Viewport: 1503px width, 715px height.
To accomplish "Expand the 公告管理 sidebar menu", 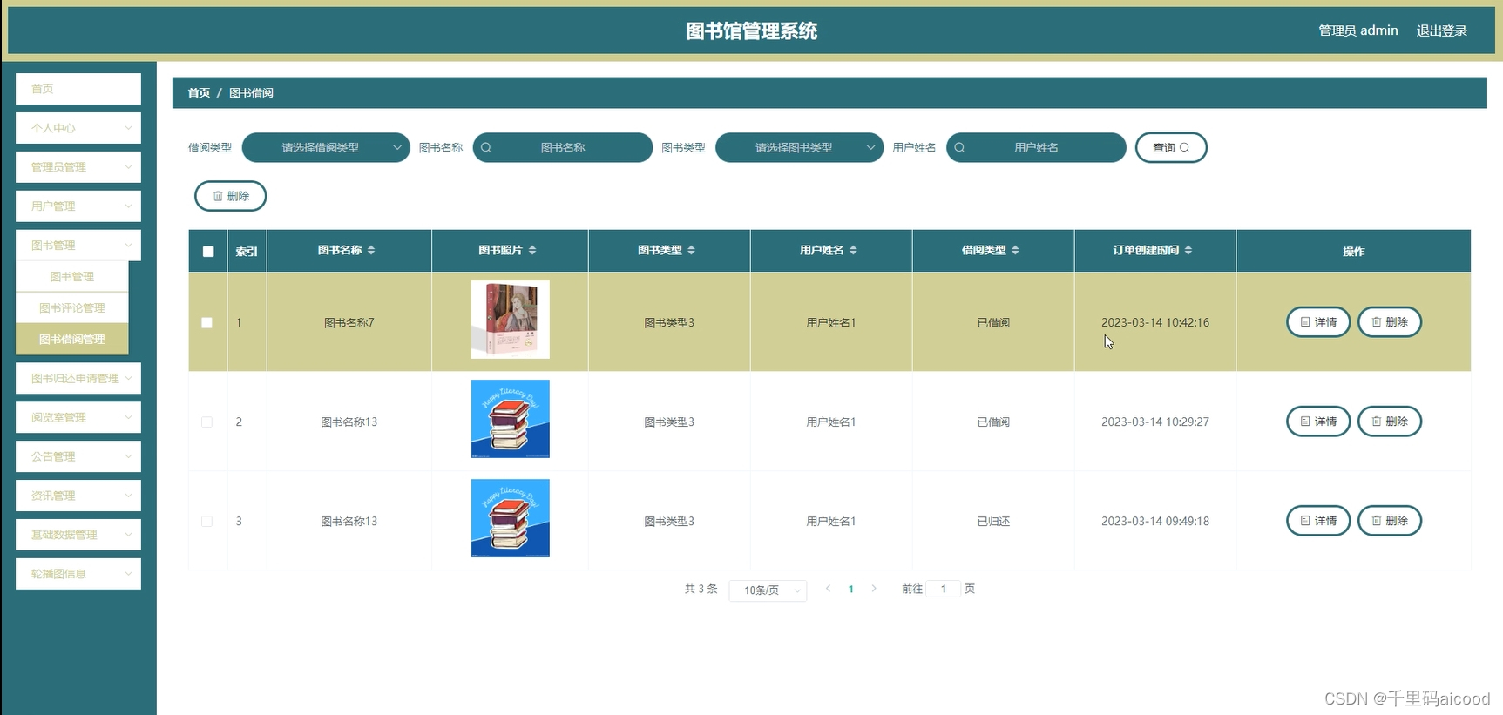I will pyautogui.click(x=78, y=456).
